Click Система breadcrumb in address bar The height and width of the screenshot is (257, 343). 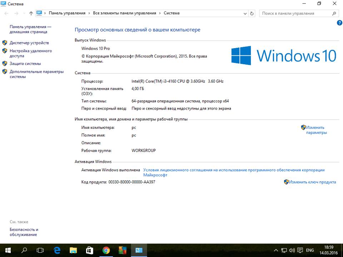pos(171,13)
